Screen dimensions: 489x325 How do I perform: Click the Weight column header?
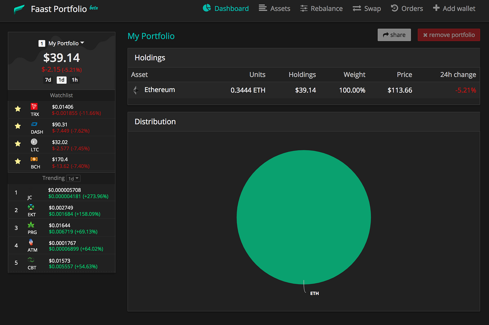click(355, 75)
